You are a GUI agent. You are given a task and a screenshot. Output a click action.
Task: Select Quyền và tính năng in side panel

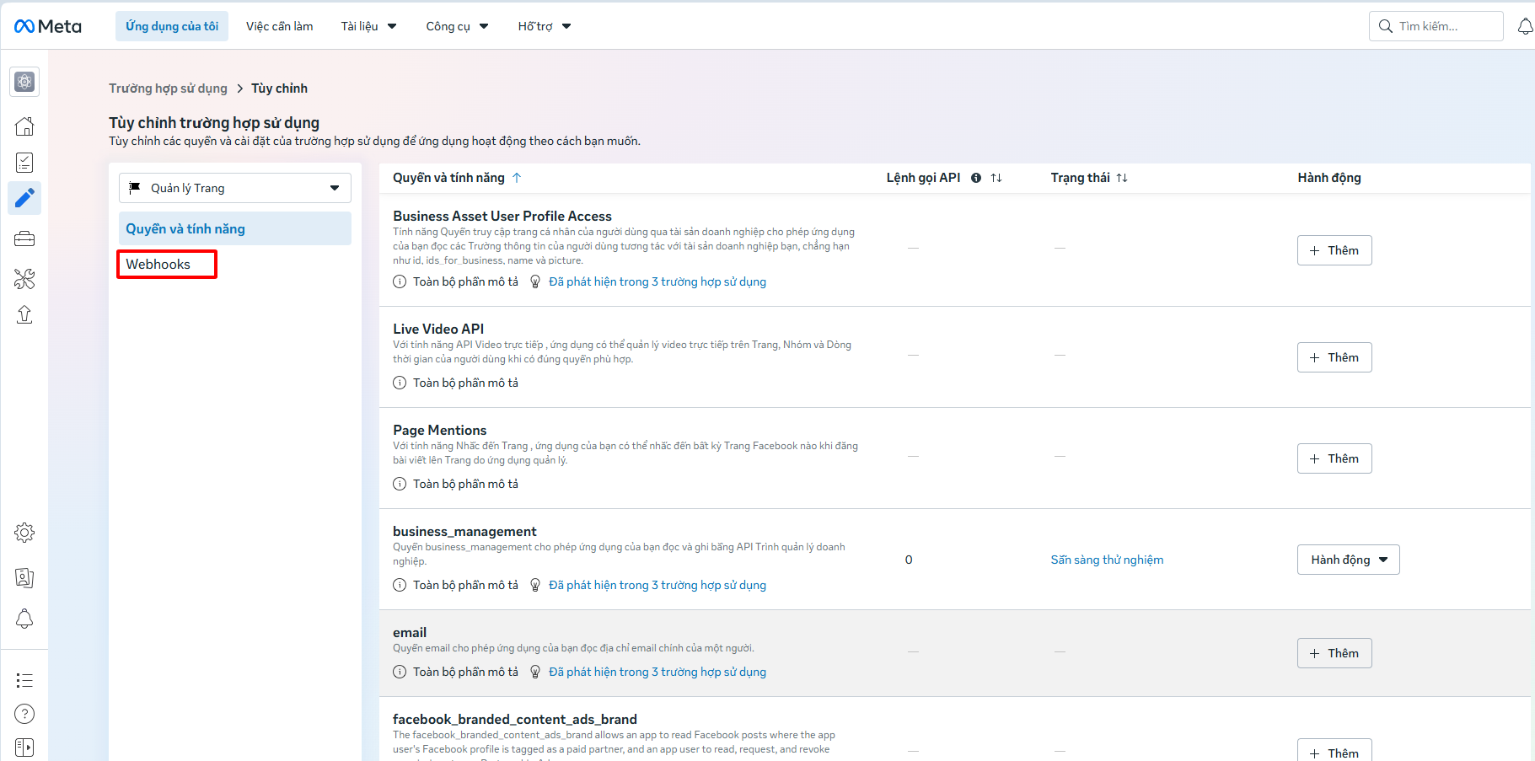[235, 228]
